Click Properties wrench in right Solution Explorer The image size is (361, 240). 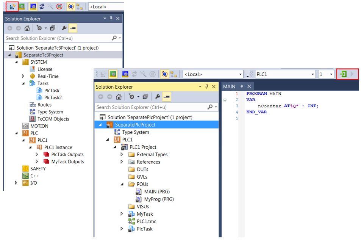point(158,97)
